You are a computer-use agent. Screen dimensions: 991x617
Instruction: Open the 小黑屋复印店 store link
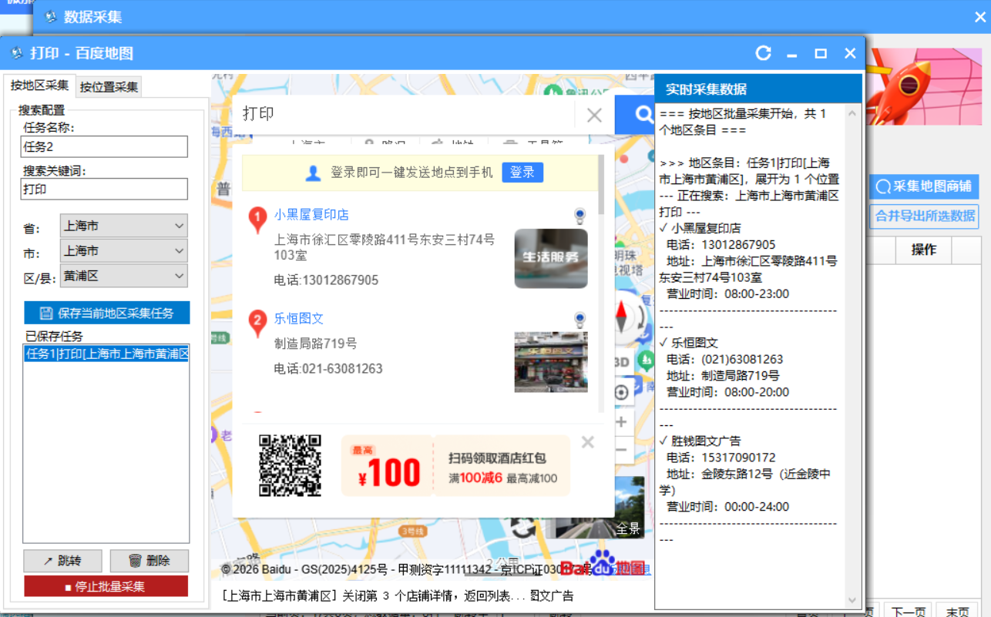pos(311,215)
